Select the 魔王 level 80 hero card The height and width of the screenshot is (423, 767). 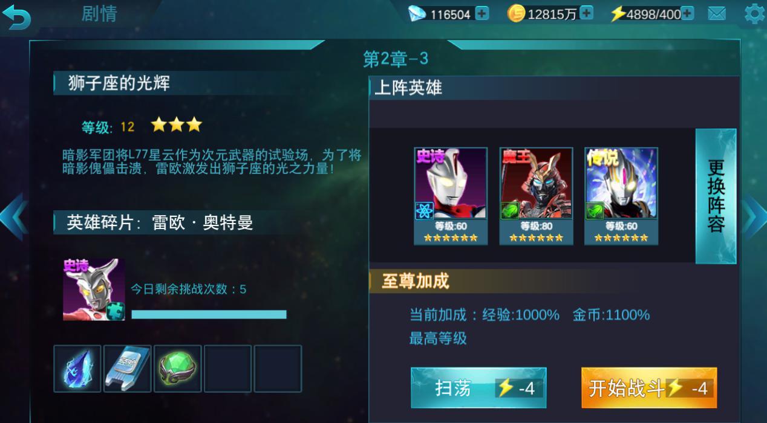point(536,196)
